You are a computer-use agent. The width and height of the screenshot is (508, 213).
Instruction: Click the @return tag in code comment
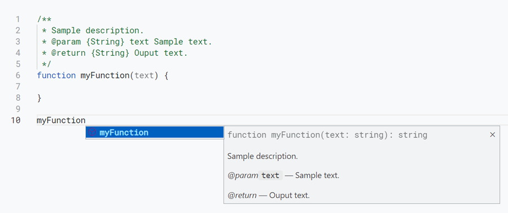tap(68, 53)
